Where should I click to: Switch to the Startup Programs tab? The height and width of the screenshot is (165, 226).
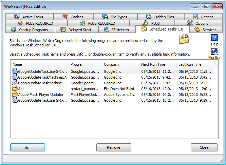coord(30,29)
